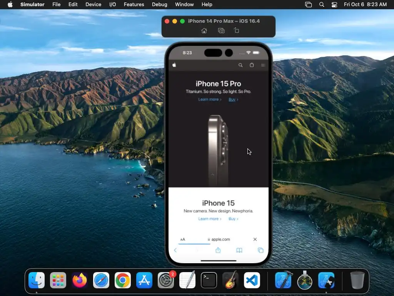Open the File menu

pyautogui.click(x=56, y=5)
